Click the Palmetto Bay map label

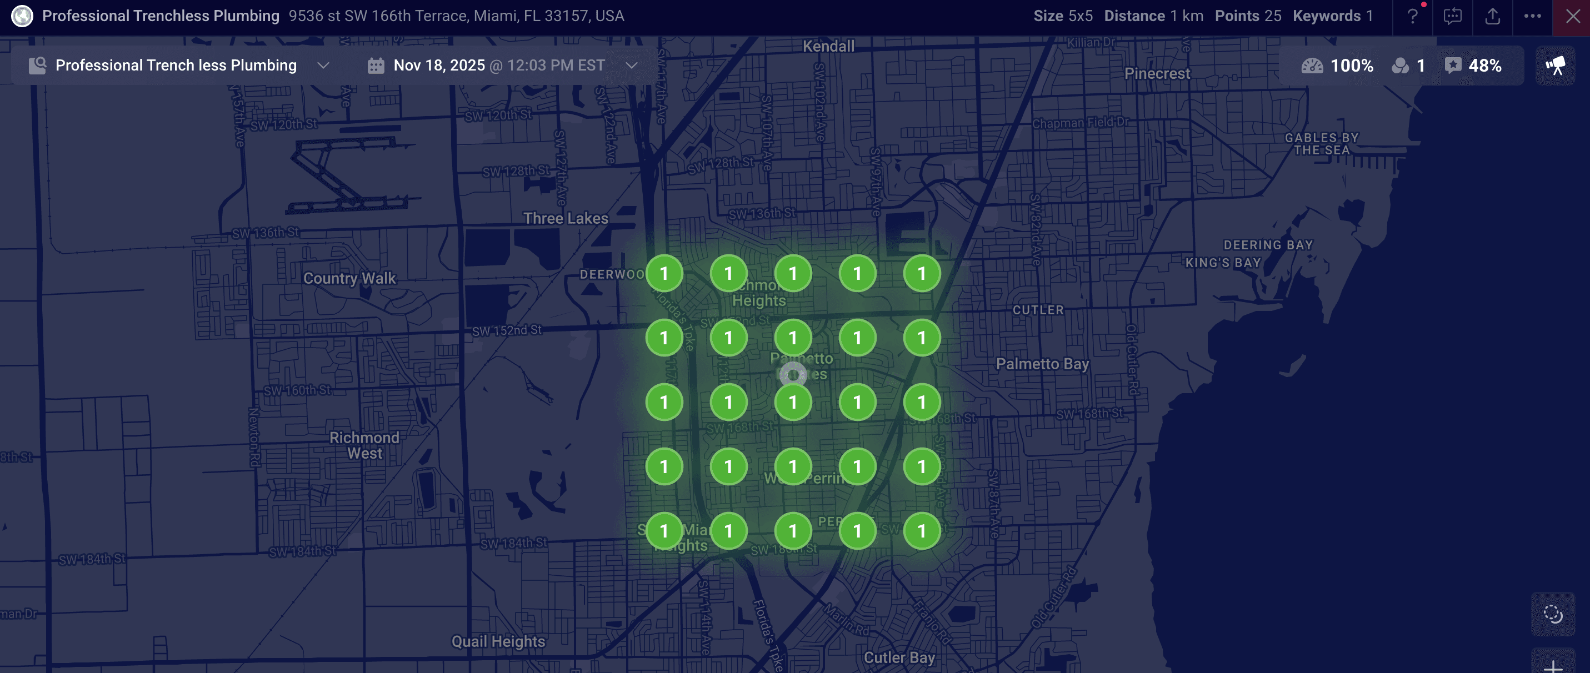pos(1043,364)
